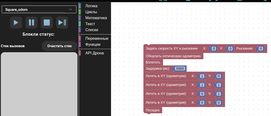The height and width of the screenshot is (116, 271).
Task: Click the step-forward icon button
Action: point(62,23)
